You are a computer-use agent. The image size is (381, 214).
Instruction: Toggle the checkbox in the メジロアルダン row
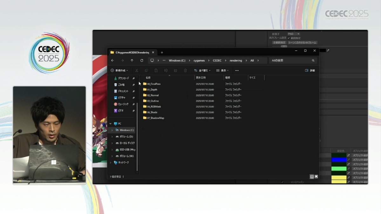coord(282,182)
